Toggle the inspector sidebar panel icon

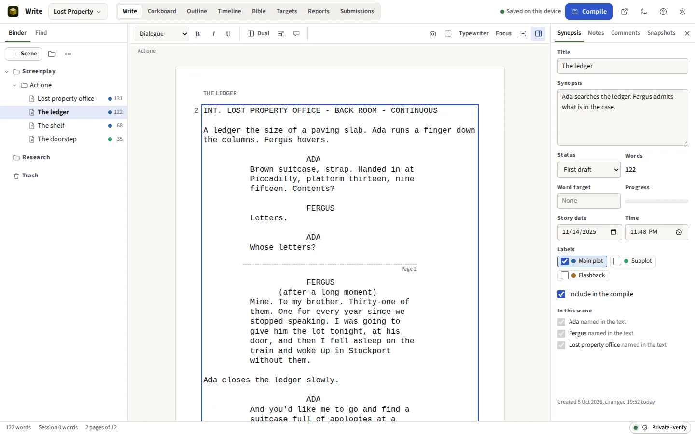click(538, 34)
